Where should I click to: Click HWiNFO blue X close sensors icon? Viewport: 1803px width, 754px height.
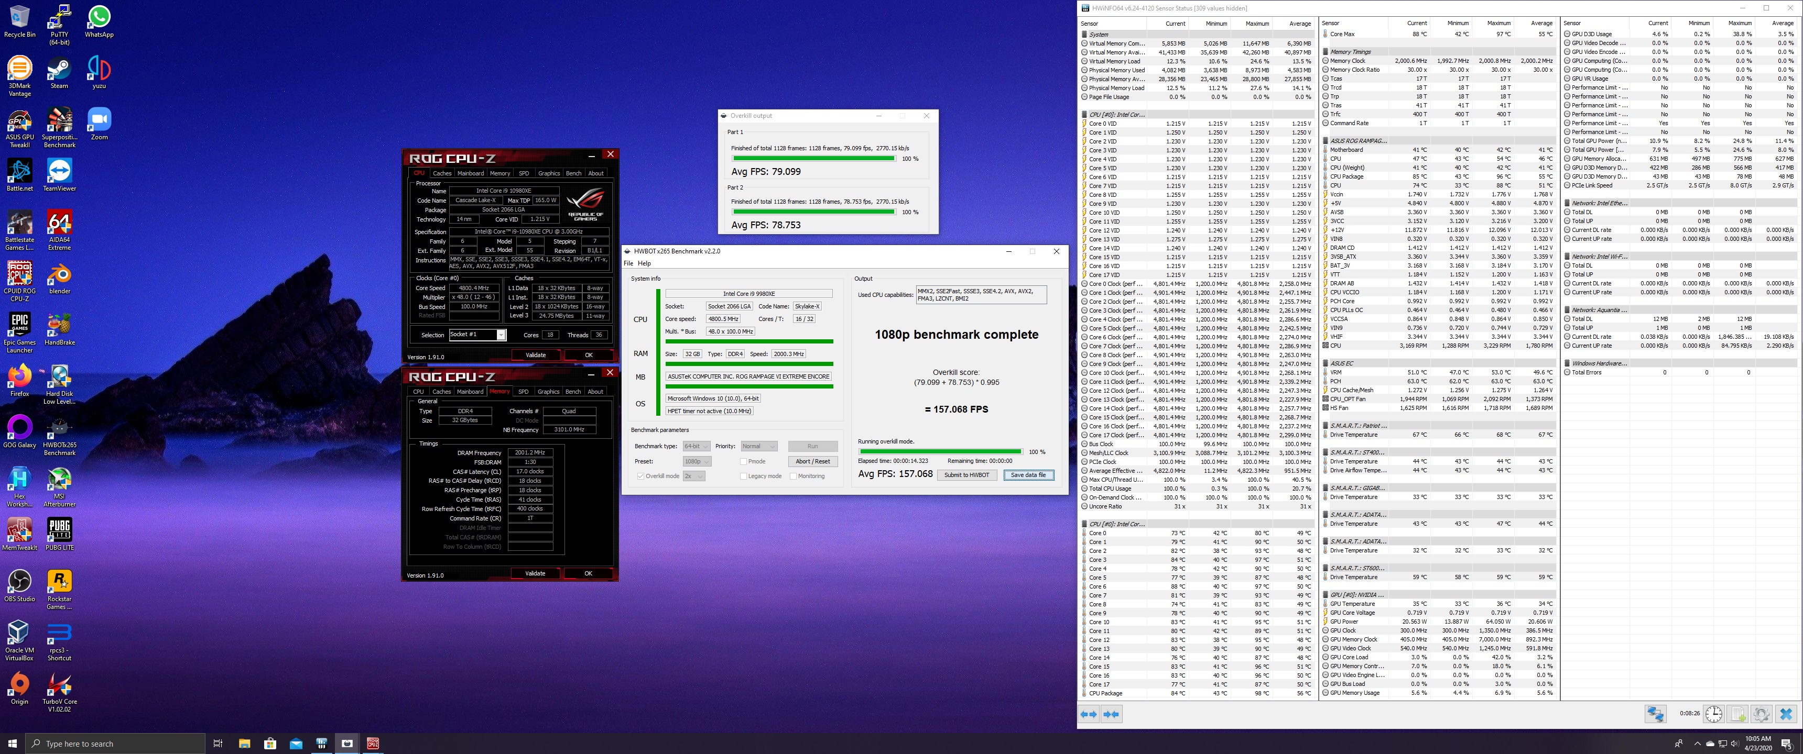pos(1786,714)
